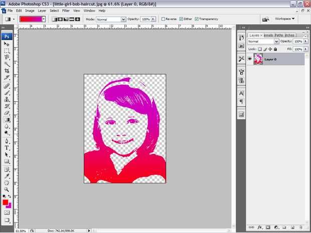Pick the Zoom tool
This screenshot has width=311, height=233.
(x=7, y=190)
